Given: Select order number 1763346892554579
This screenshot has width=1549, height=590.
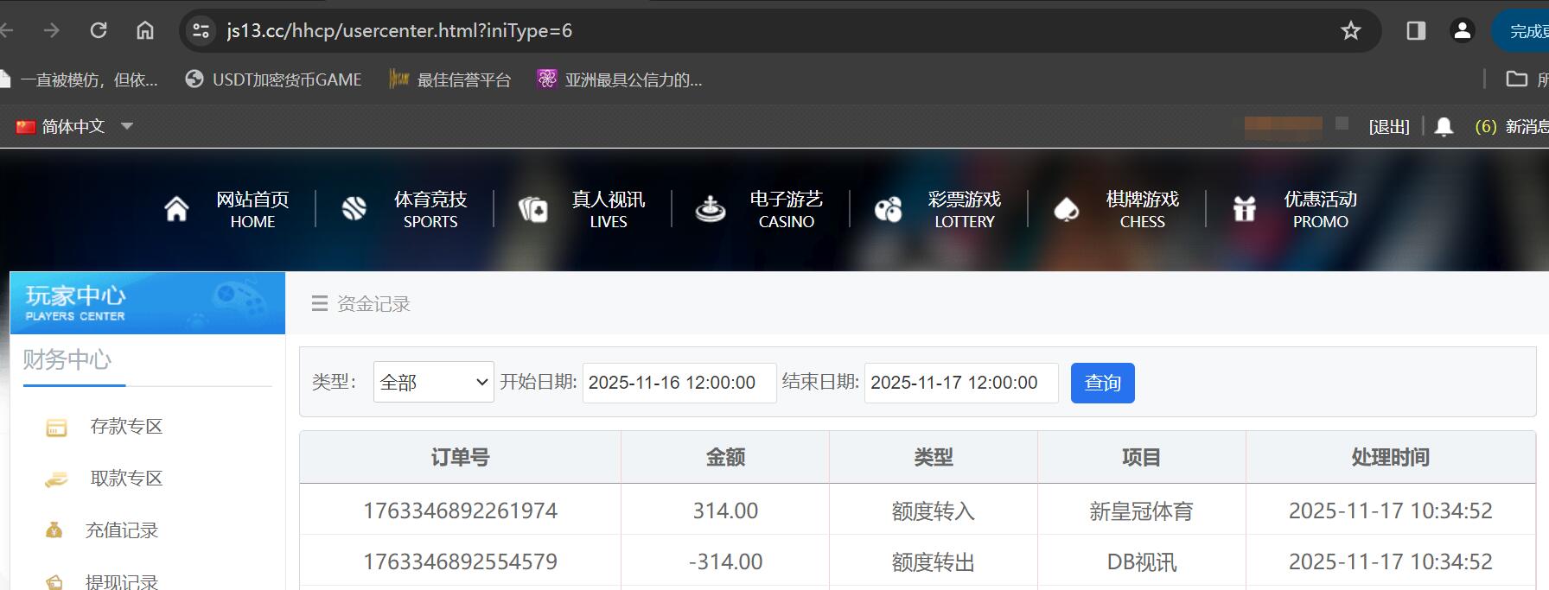Looking at the screenshot, I should pos(461,561).
